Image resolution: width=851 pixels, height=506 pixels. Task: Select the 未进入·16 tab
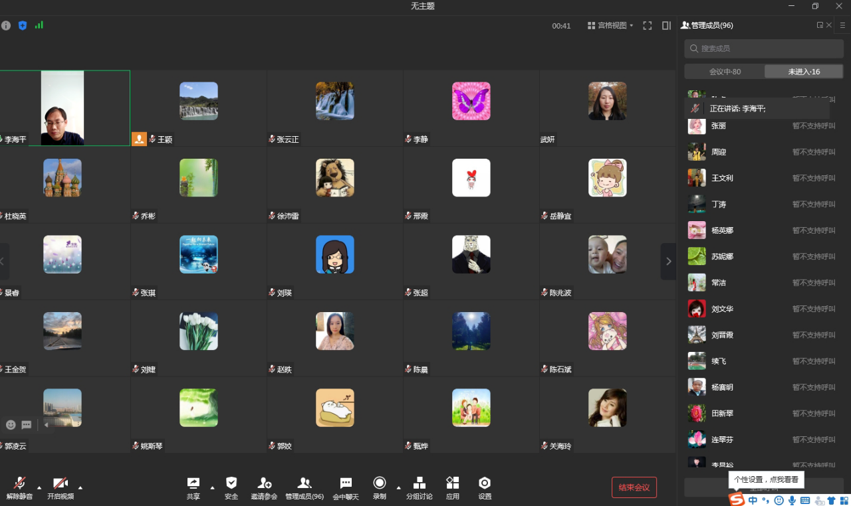(804, 72)
